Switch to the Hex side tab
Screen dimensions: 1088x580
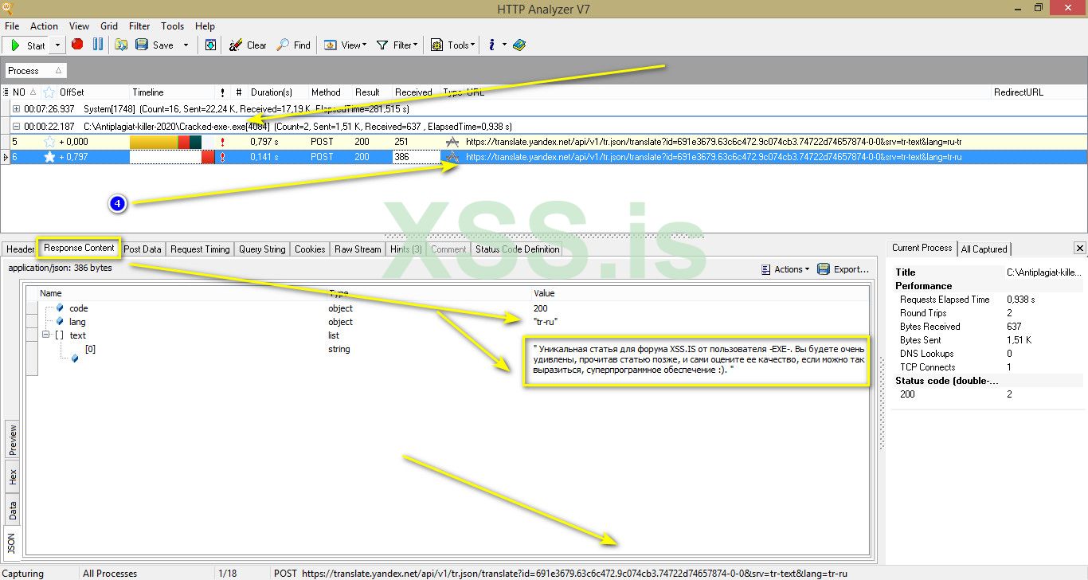12,477
